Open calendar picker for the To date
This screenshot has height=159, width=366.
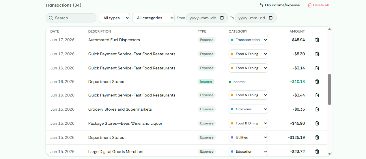(x=271, y=18)
